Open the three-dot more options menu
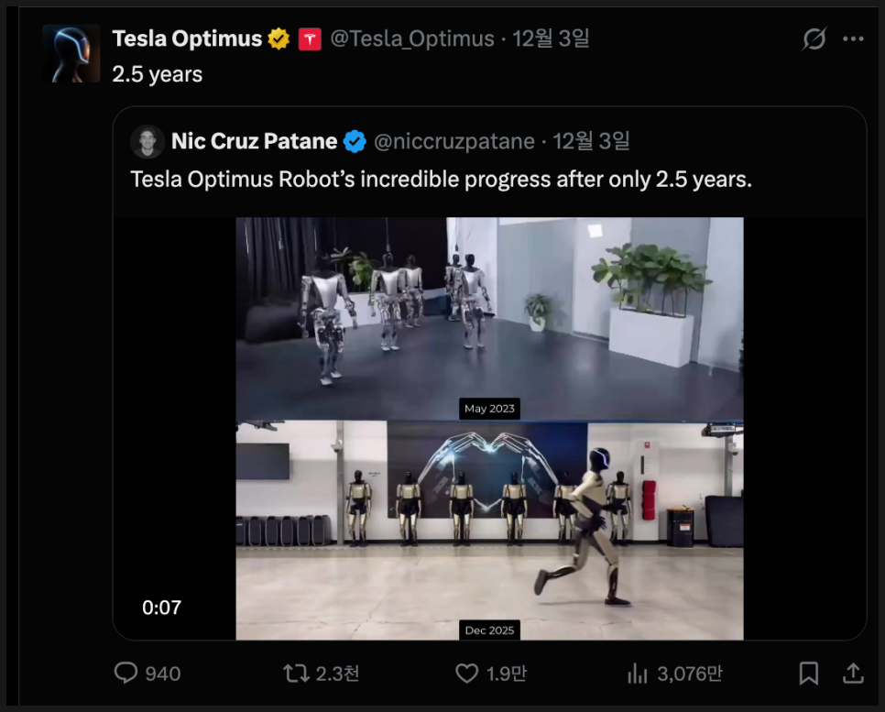 [852, 39]
